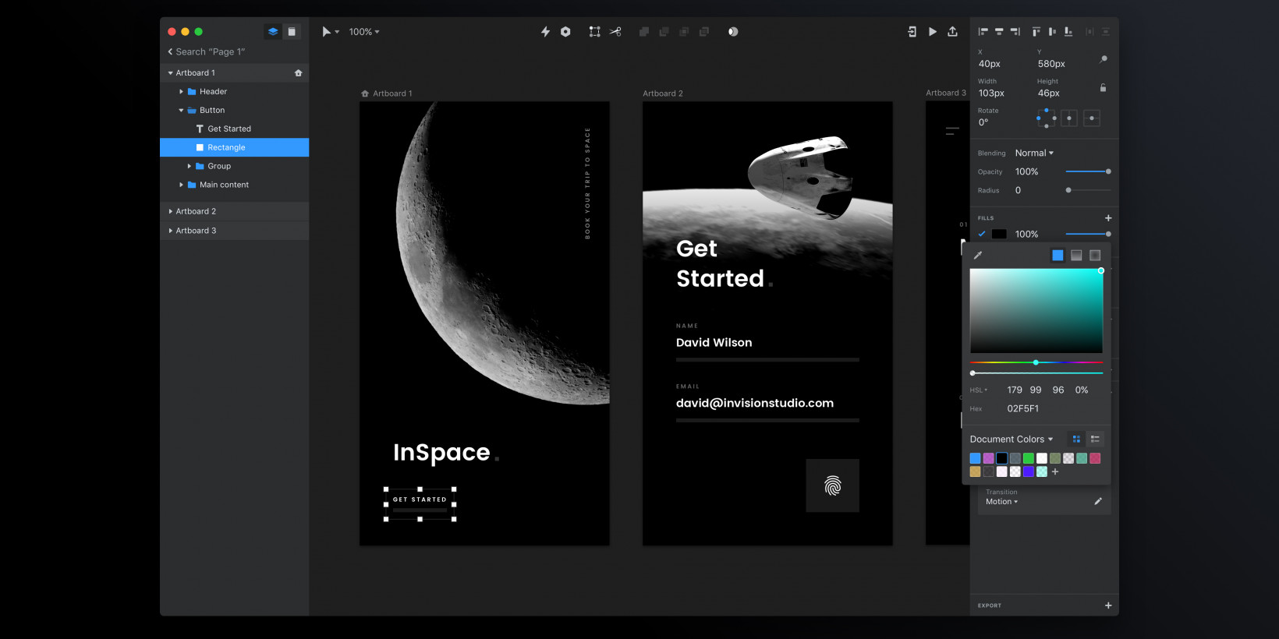Open the Transition Motion dropdown
The width and height of the screenshot is (1279, 639).
[x=1001, y=502]
